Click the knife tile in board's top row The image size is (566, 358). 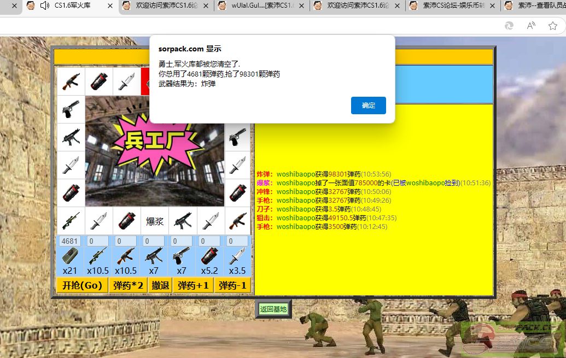(x=127, y=81)
